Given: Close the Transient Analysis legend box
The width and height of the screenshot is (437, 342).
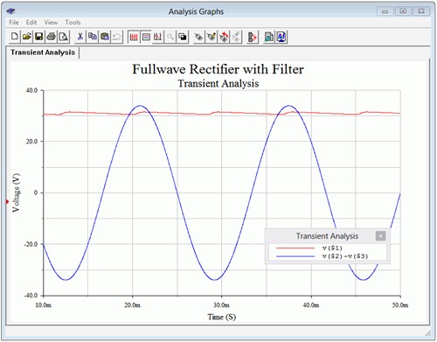Looking at the screenshot, I should 380,235.
